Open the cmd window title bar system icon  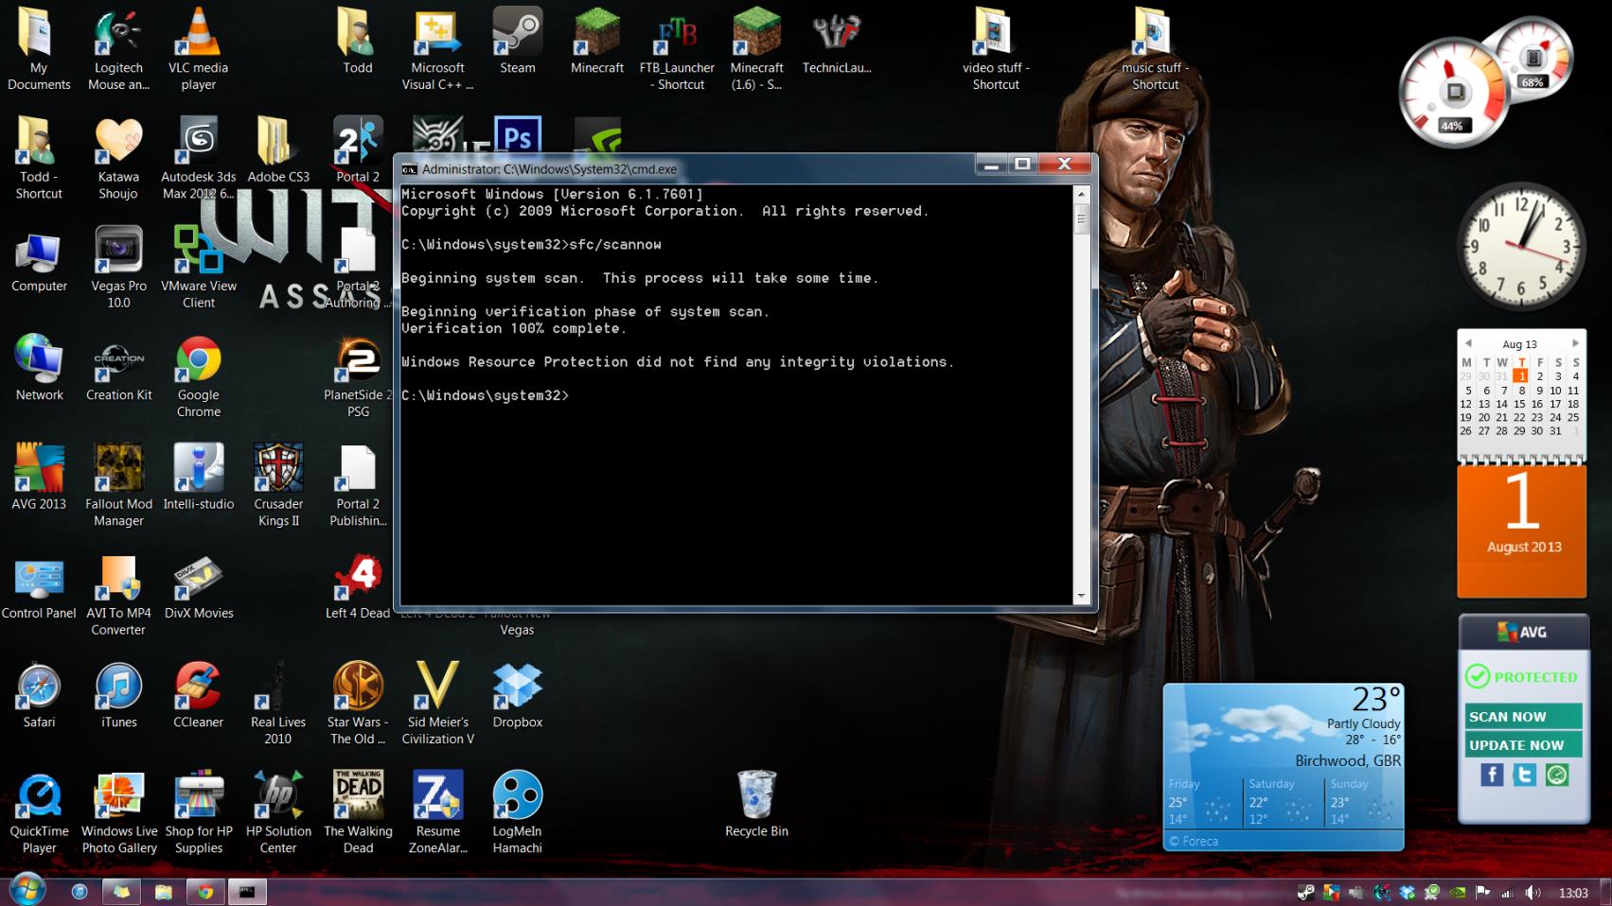pos(410,169)
